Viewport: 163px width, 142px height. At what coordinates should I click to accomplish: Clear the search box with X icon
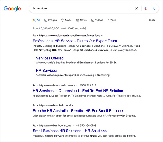(137, 8)
